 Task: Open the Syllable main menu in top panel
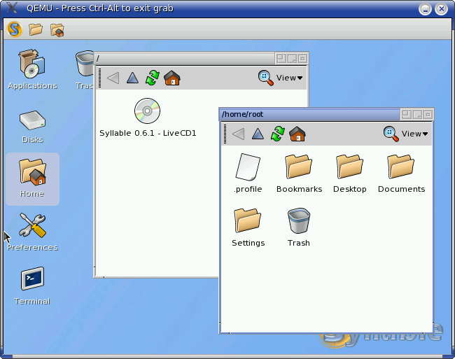tap(15, 29)
